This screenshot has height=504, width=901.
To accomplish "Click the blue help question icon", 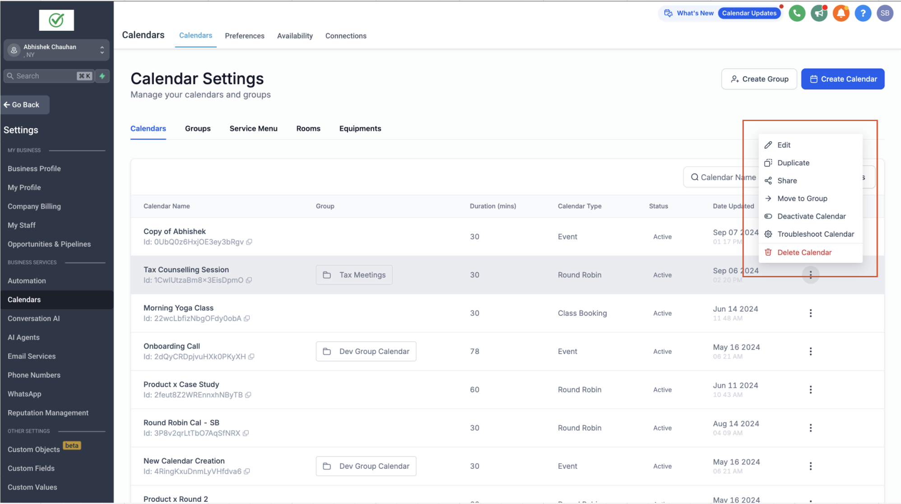I will click(x=863, y=13).
